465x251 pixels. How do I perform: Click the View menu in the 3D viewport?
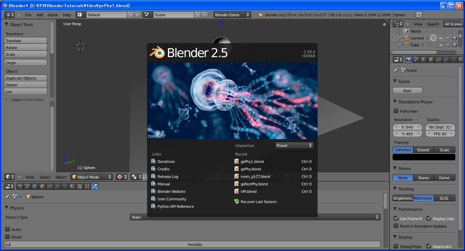30,177
